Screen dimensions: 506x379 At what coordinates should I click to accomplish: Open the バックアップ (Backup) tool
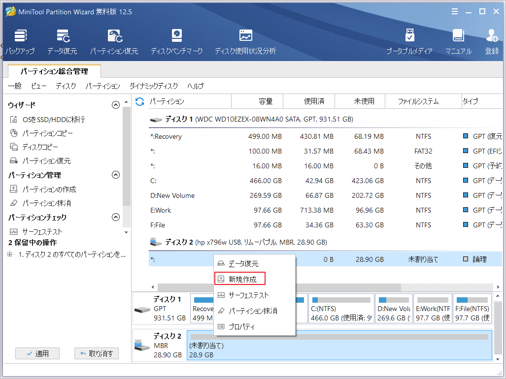20,40
